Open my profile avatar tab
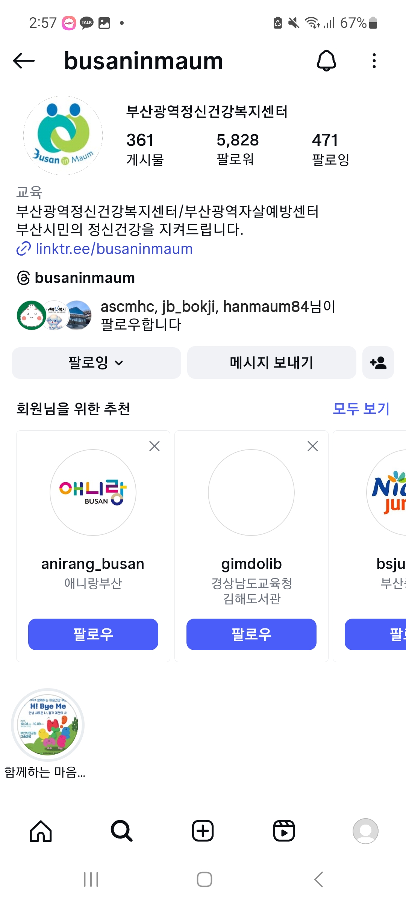Viewport: 406px width, 902px height. point(365,831)
